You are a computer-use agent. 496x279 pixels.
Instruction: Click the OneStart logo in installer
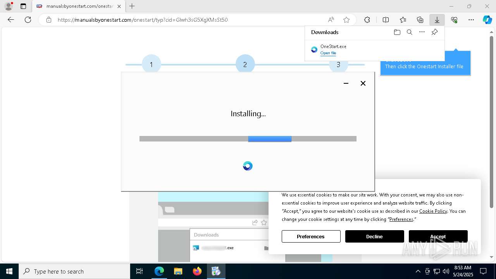click(248, 166)
